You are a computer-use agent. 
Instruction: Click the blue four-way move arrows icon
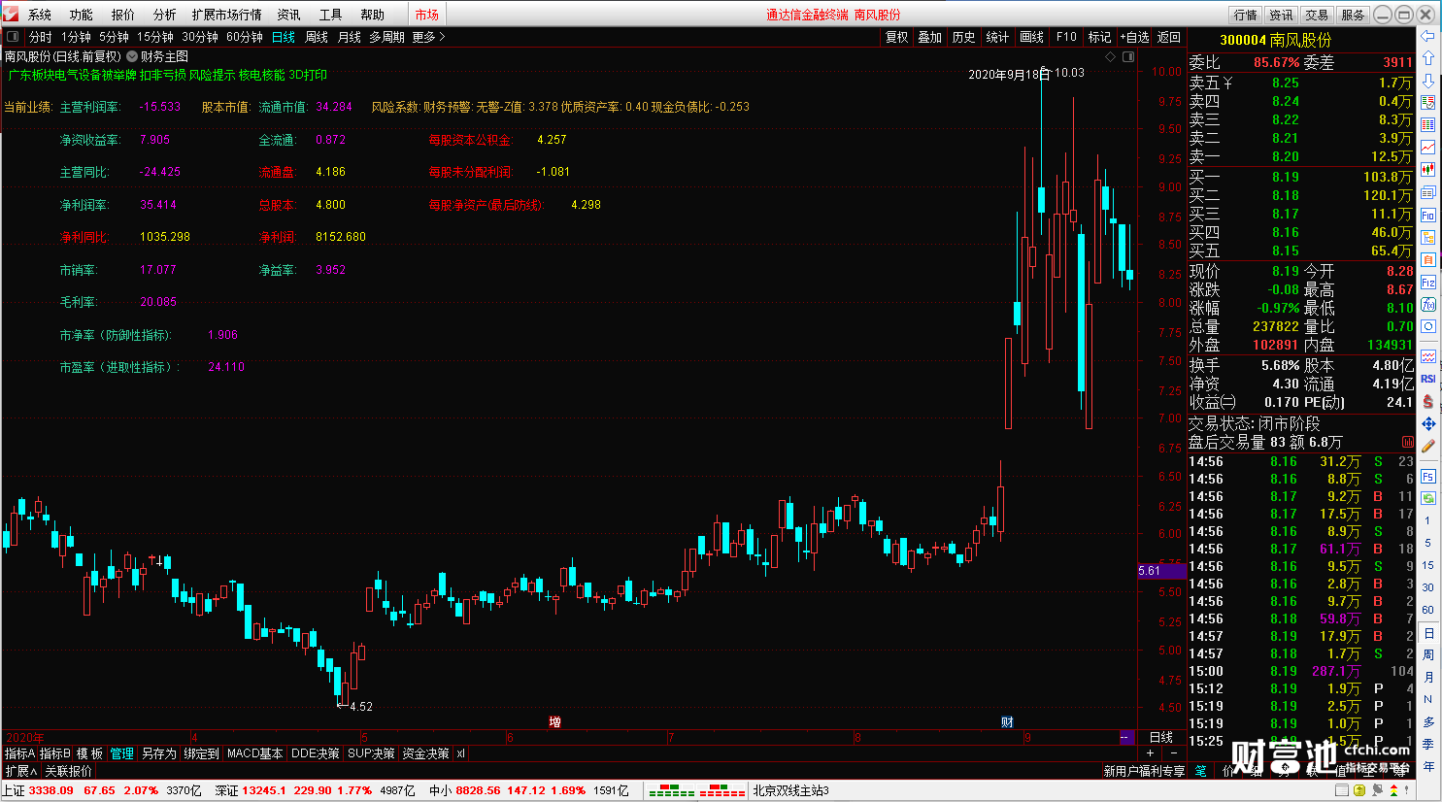point(1428,423)
